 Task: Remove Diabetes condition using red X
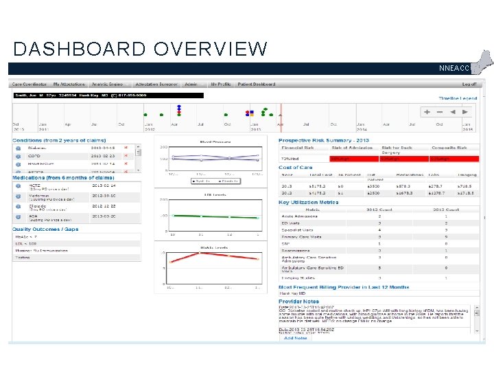pos(126,148)
